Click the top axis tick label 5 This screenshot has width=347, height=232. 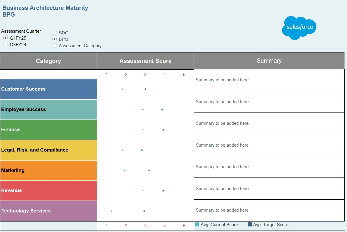184,75
